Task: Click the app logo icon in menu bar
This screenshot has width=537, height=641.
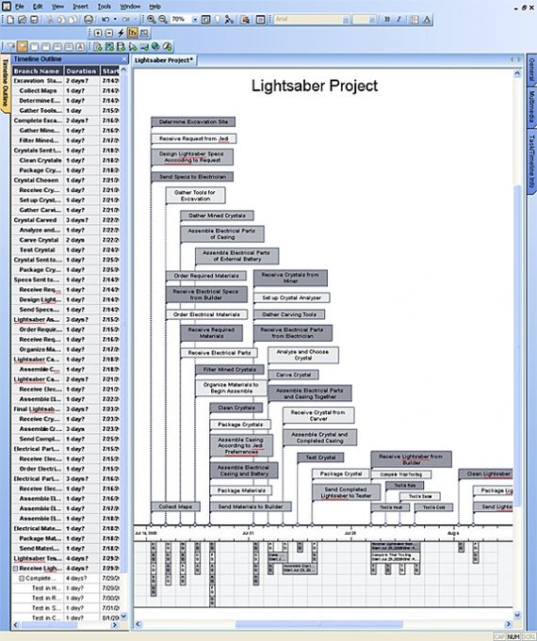Action: [7, 7]
